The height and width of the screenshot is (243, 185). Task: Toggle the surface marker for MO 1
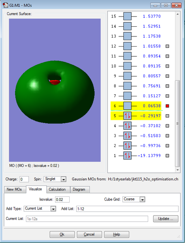[x=167, y=156]
